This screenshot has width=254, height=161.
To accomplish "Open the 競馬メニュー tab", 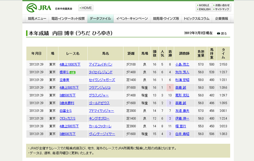I will [x=37, y=19].
